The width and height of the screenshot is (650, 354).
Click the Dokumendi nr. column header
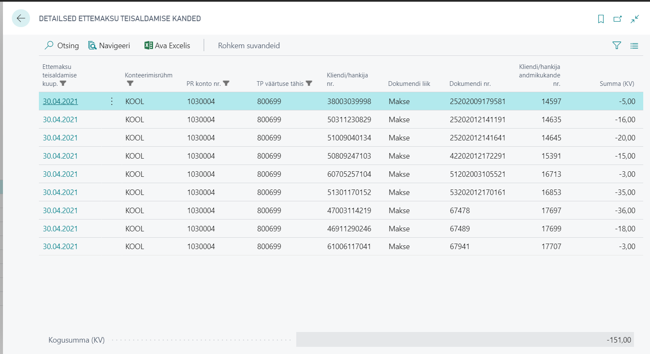(x=470, y=84)
